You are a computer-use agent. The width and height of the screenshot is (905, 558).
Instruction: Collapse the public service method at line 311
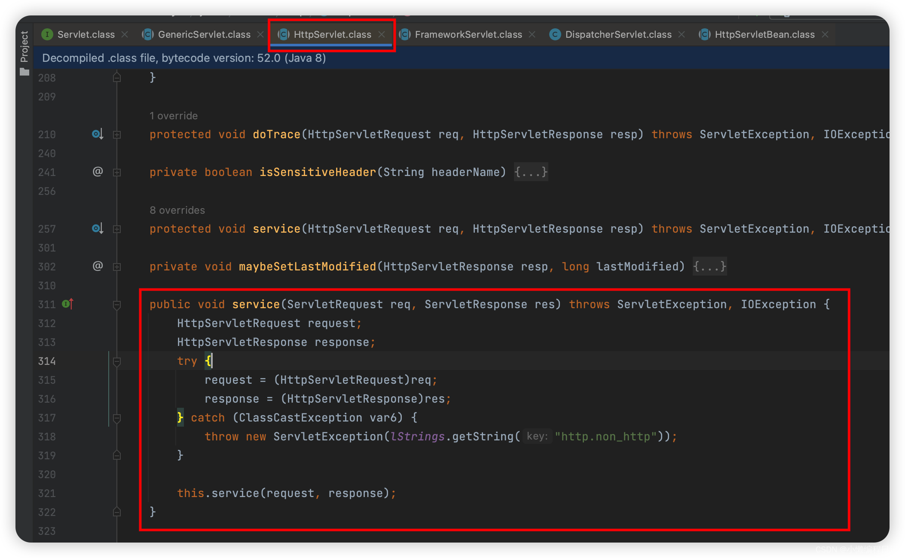(116, 304)
